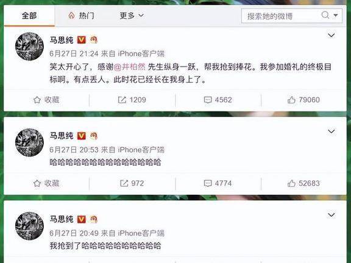
Task: Open the 20:53 post's chevron menu
Action: coord(331,131)
